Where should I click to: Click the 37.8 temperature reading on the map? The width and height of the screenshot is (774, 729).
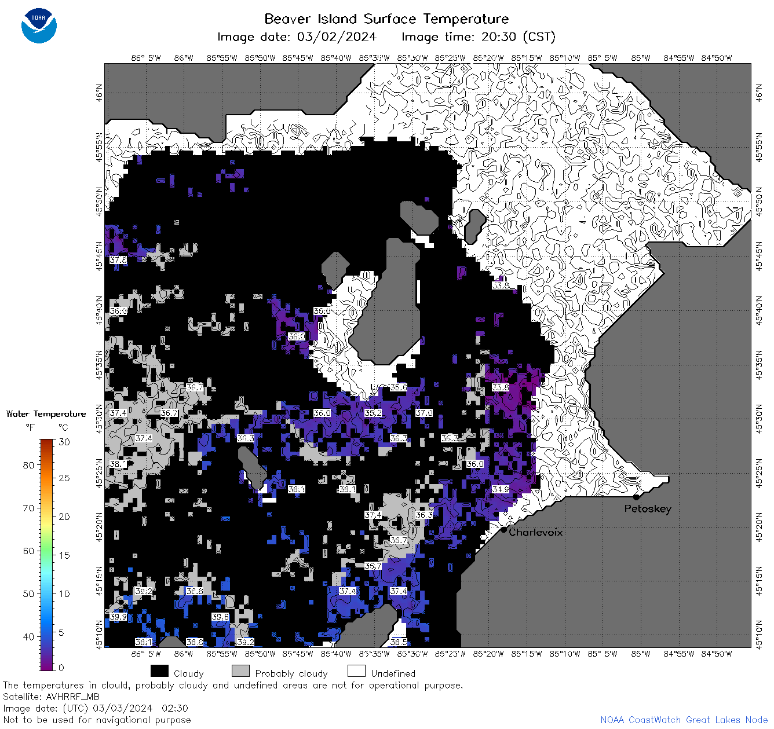[x=118, y=260]
